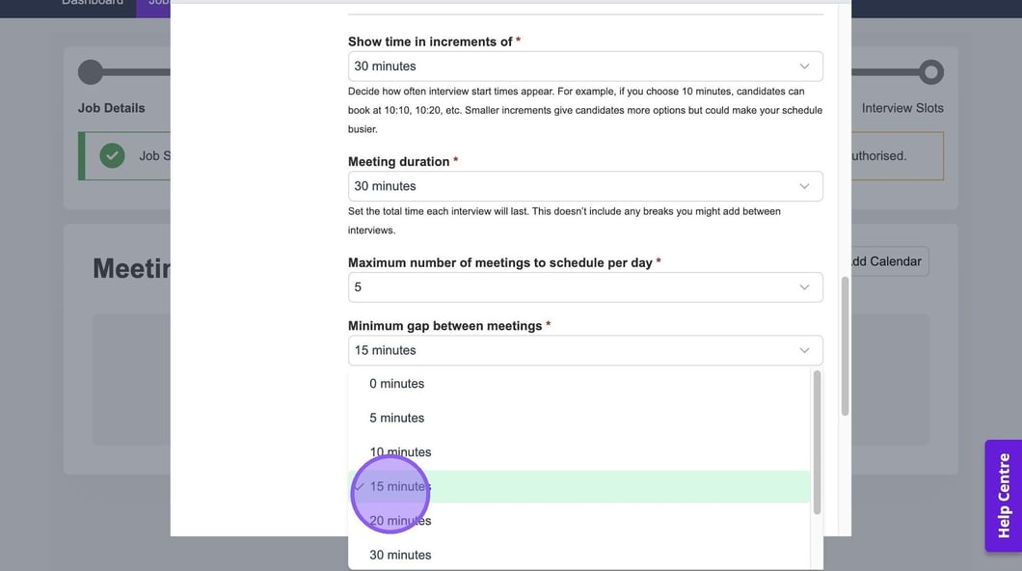Viewport: 1022px width, 571px height.
Task: Click the Interview Slots step label
Action: tap(902, 108)
